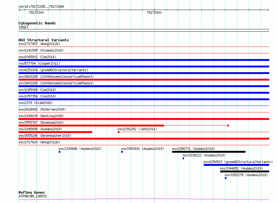Select the nsv577794 (Cooper2011) variant label
Viewport: 278px width, 203px height.
[39, 63]
